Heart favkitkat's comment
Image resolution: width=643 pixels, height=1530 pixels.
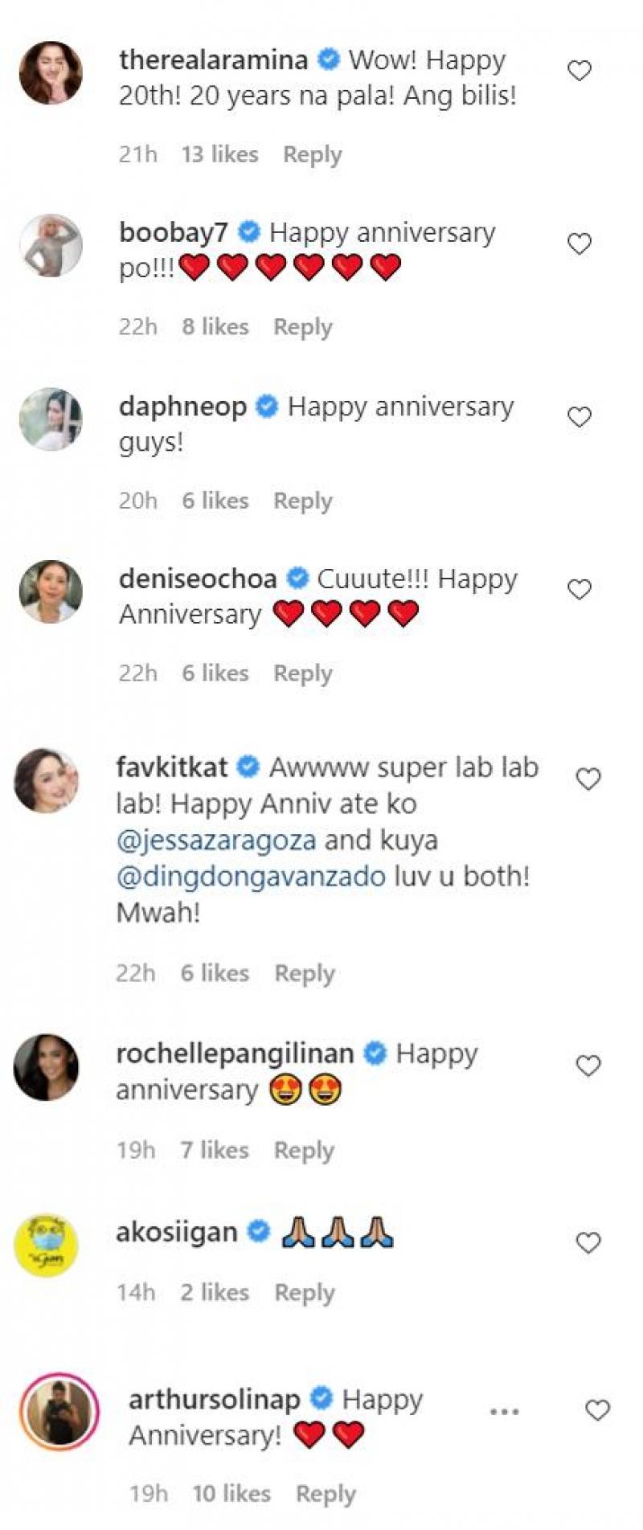(x=588, y=779)
